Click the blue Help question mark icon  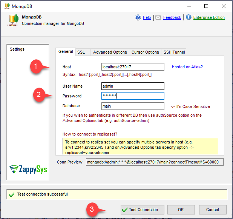[138, 17]
